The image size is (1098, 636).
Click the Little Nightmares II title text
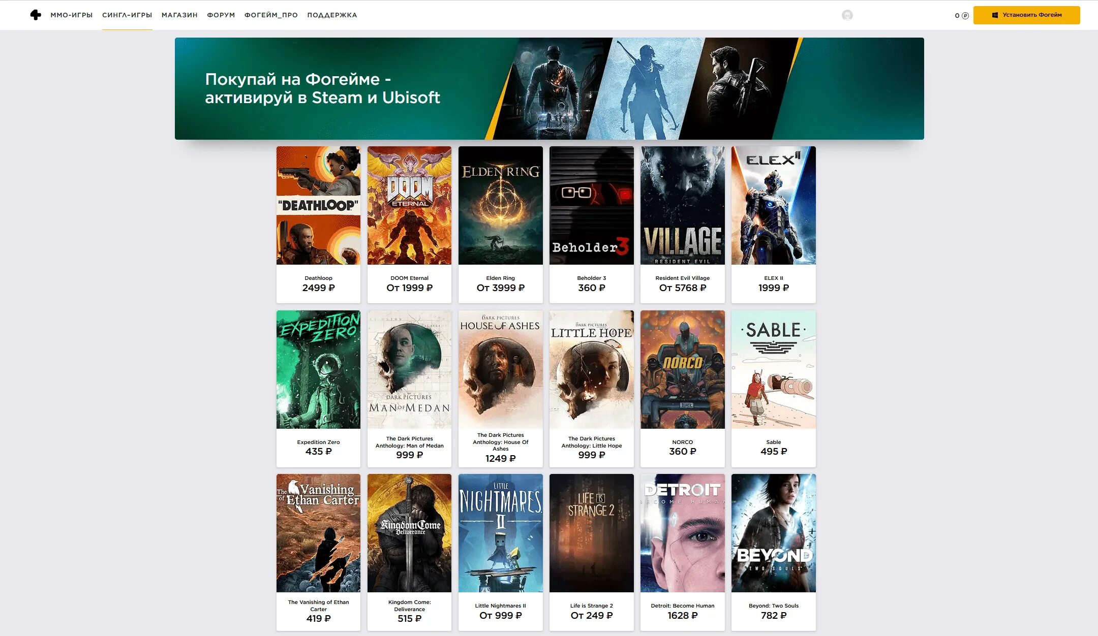(x=500, y=606)
